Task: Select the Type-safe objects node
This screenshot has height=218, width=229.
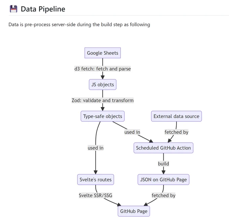Action: pos(102,116)
